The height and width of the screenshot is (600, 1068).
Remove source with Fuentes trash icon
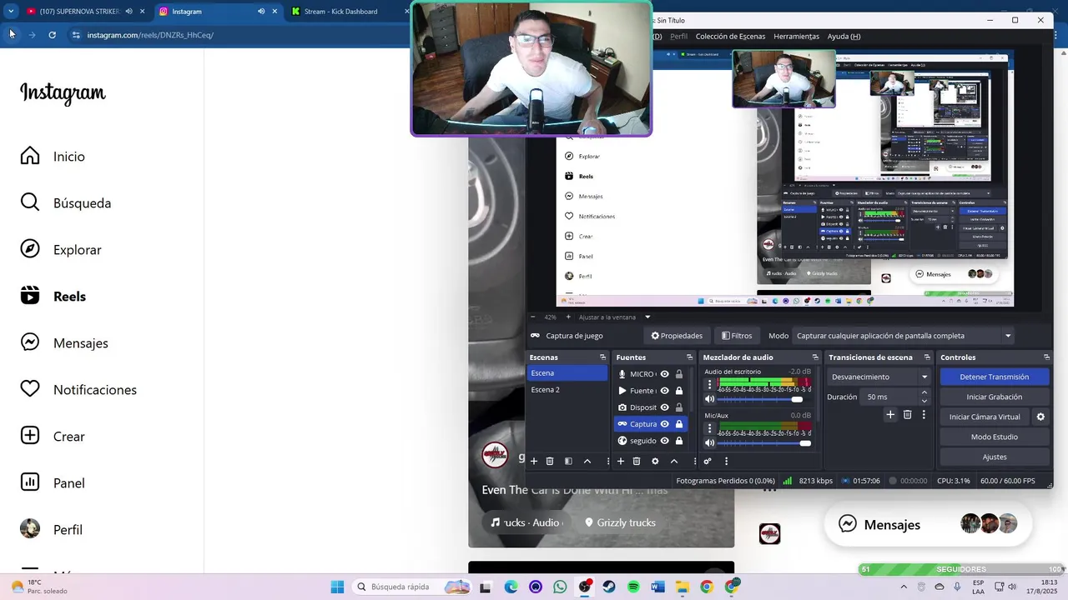[637, 461]
